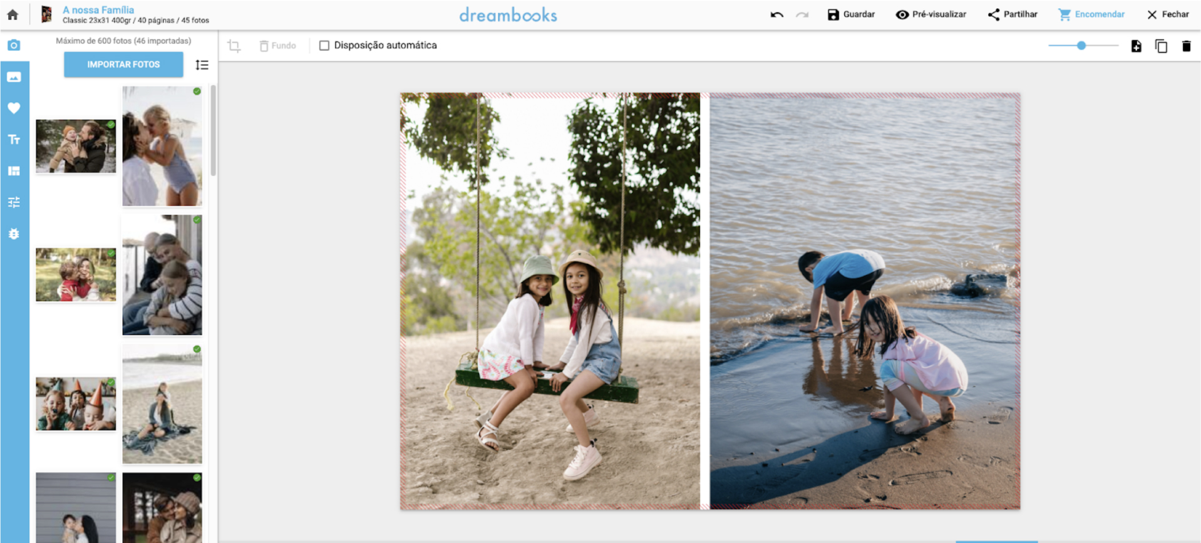Open the page layouts panel

point(14,171)
